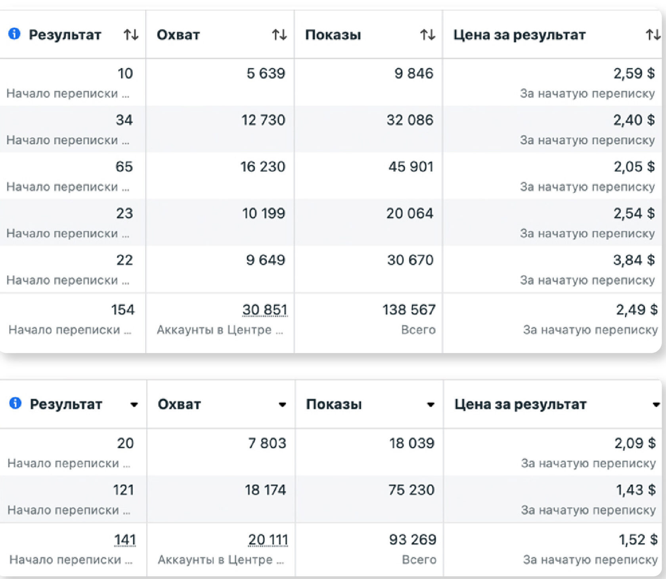Click the underlined total result 141
The width and height of the screenshot is (666, 579).
click(x=125, y=540)
